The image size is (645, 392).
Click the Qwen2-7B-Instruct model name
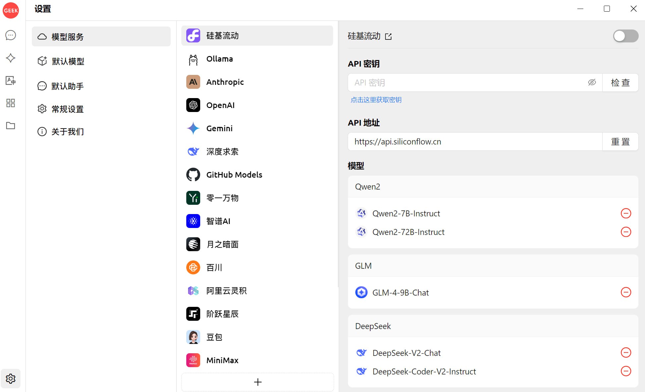[x=406, y=213]
